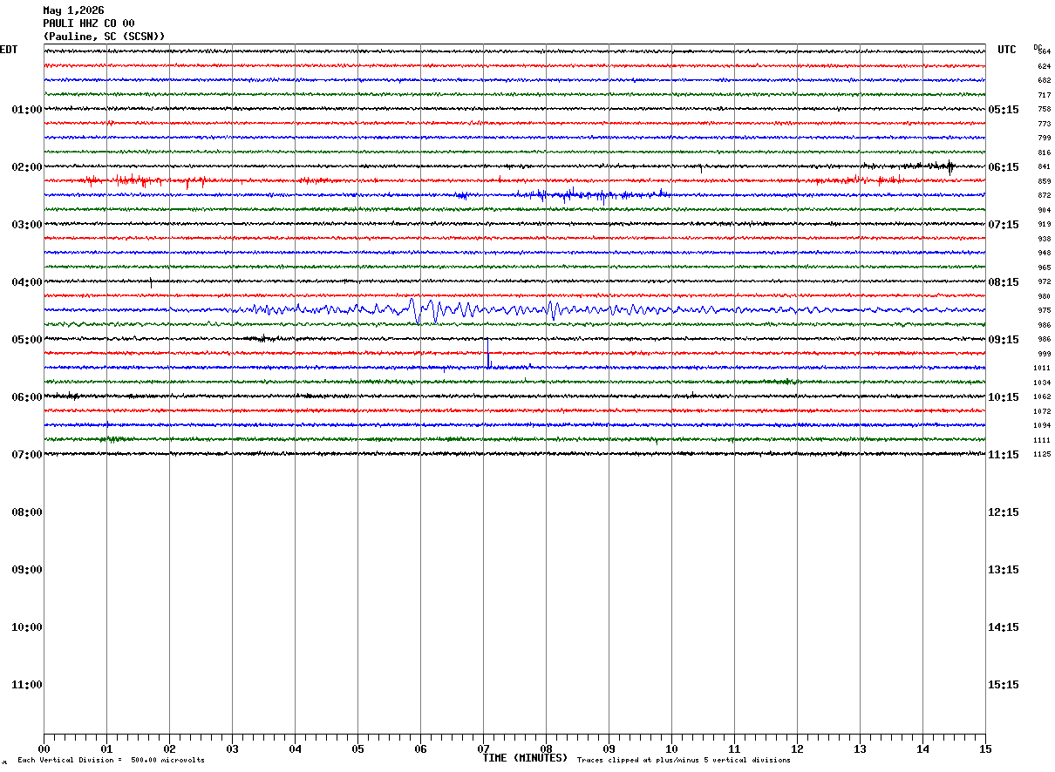Click the DC offset value 1125

(x=1042, y=455)
